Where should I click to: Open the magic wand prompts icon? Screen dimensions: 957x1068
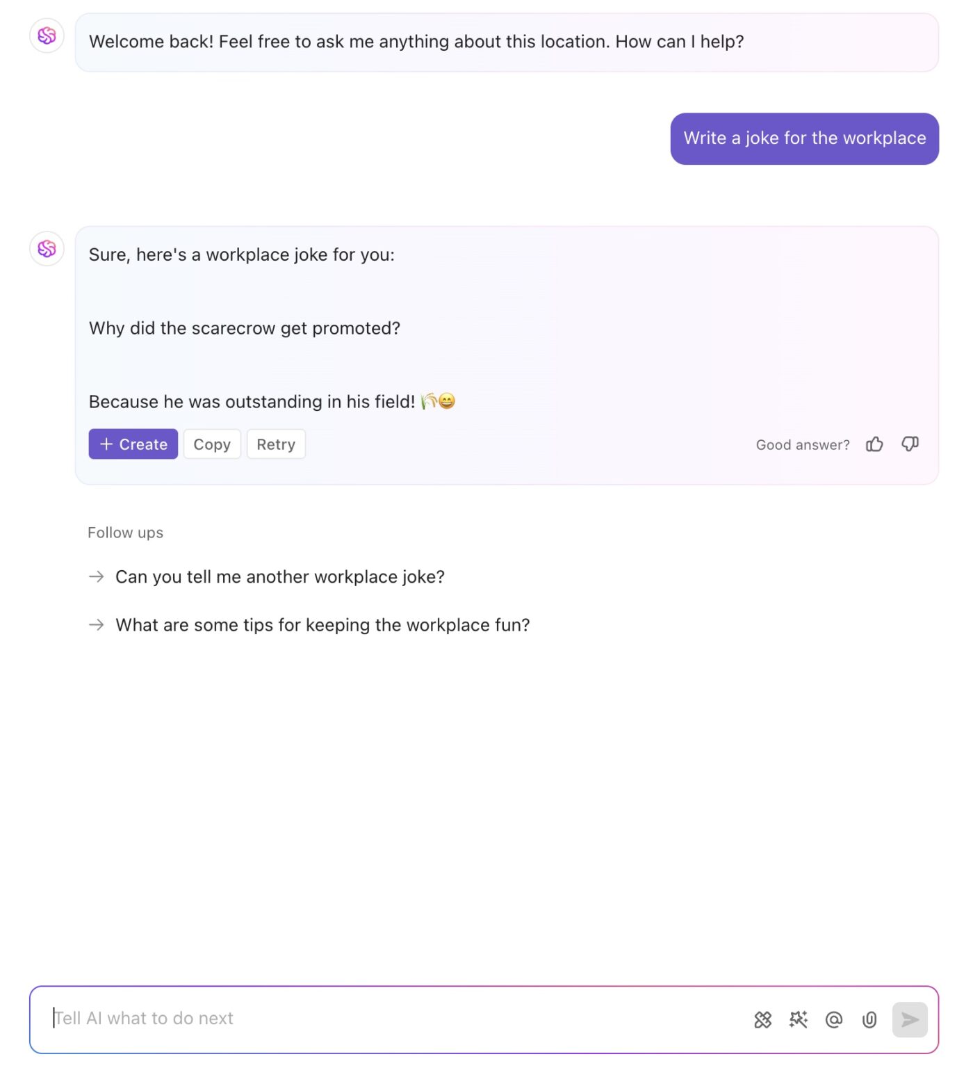tap(798, 1019)
